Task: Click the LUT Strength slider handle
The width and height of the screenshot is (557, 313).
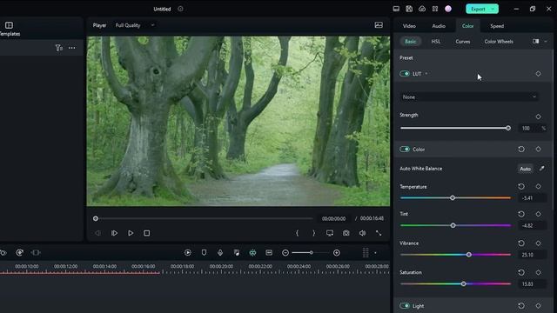Action: coord(508,128)
